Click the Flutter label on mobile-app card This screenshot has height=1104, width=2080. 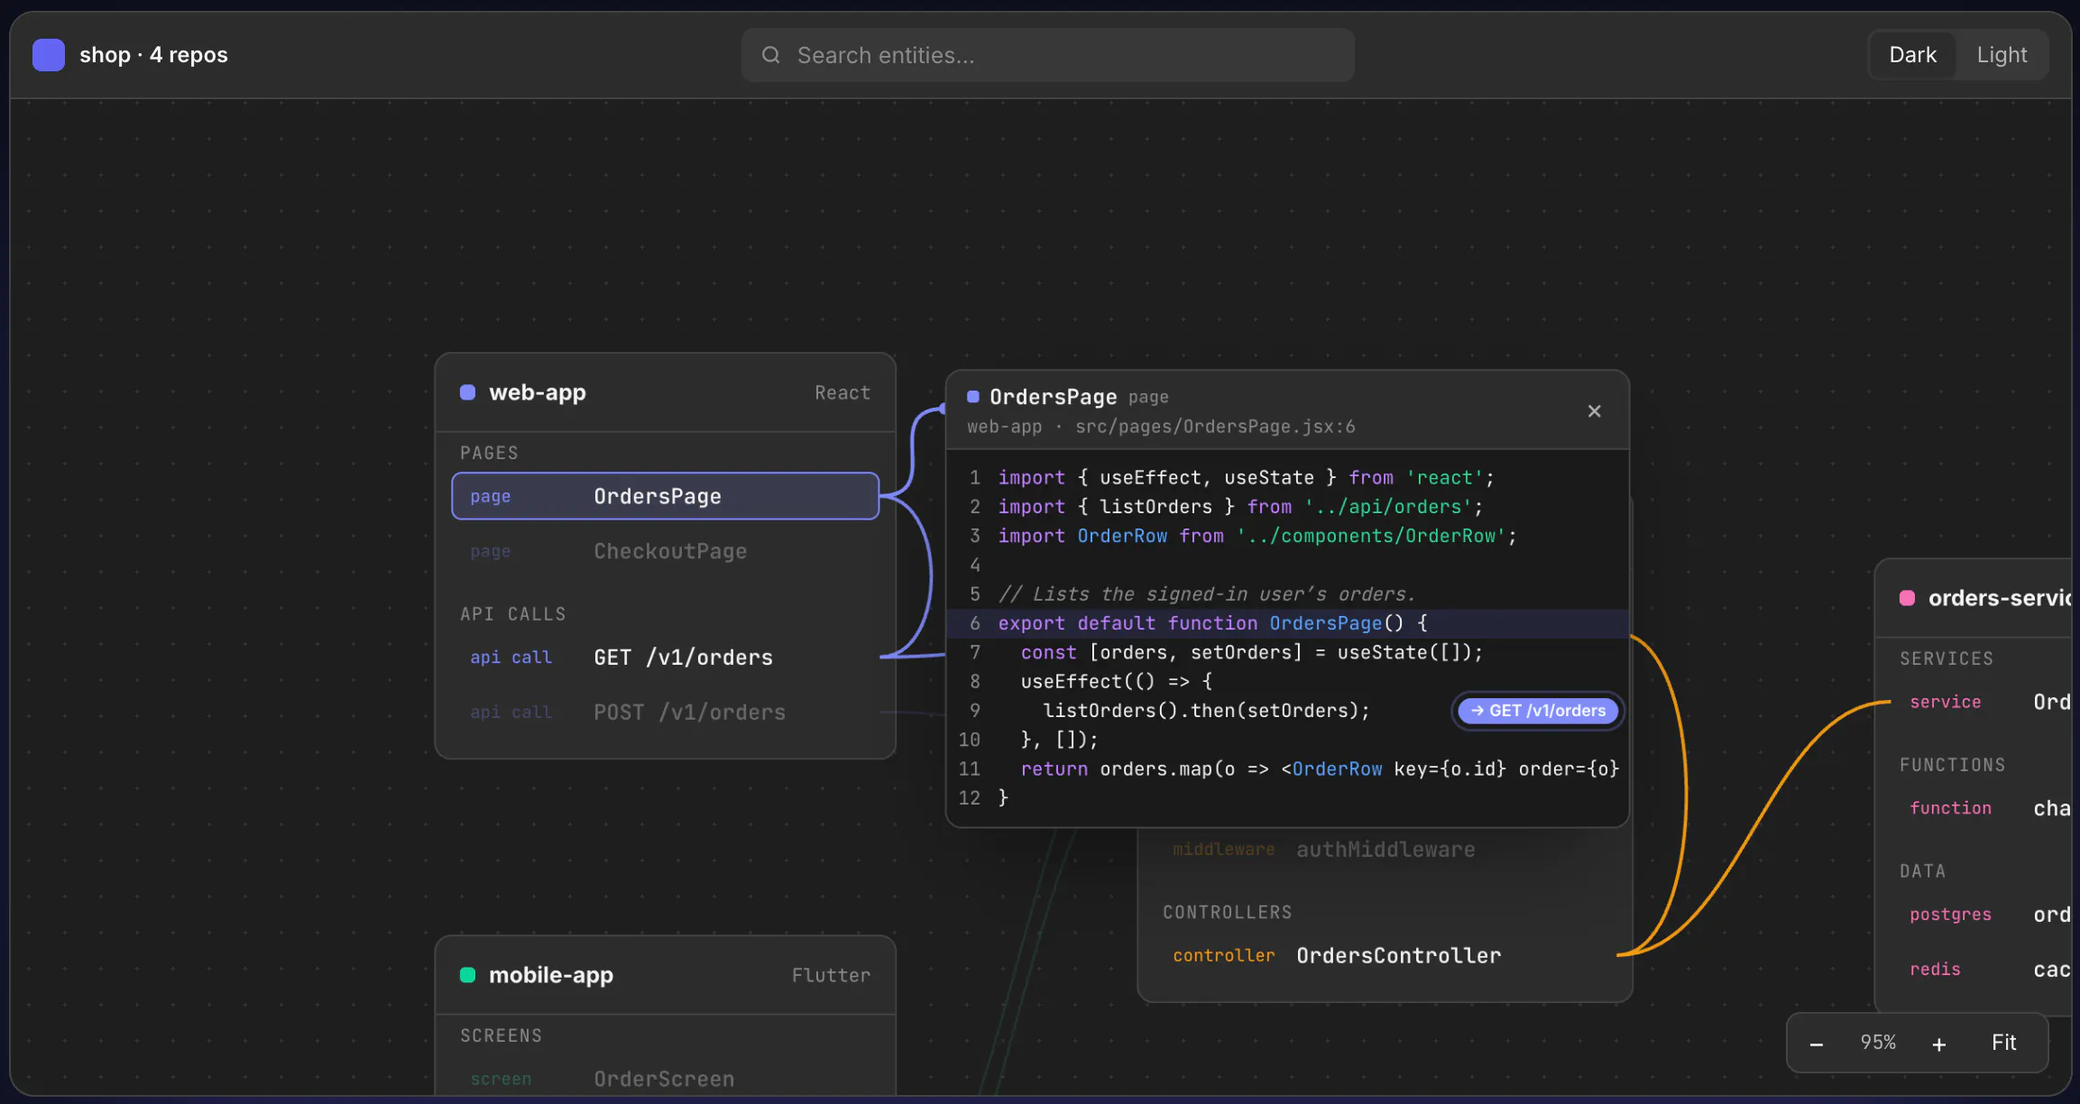click(x=831, y=975)
